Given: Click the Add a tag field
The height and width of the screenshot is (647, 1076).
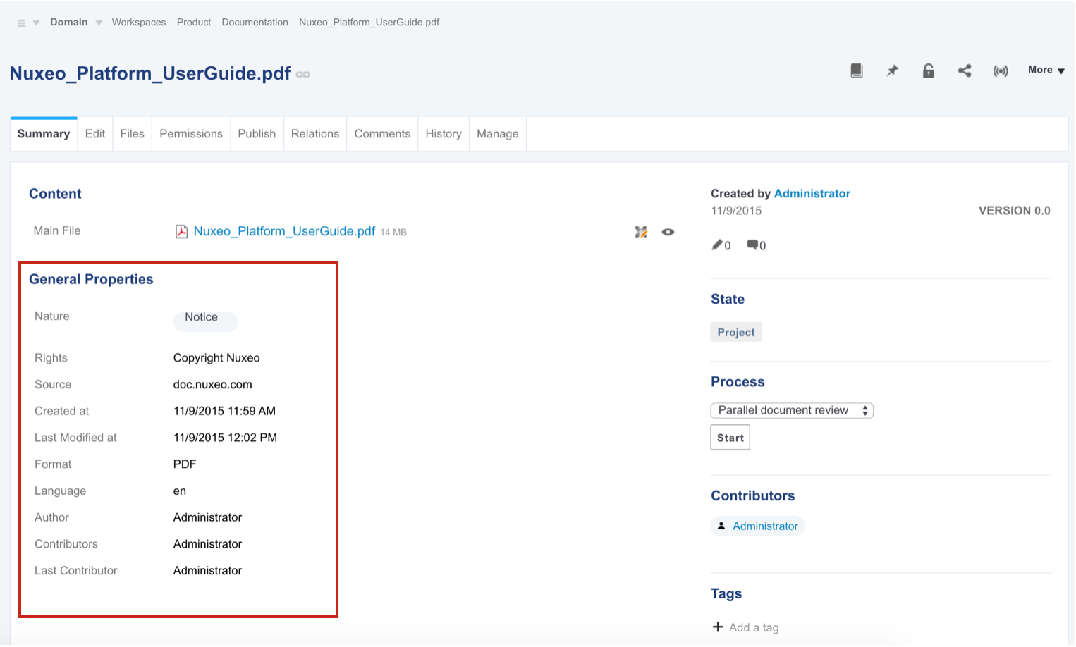Looking at the screenshot, I should [754, 627].
